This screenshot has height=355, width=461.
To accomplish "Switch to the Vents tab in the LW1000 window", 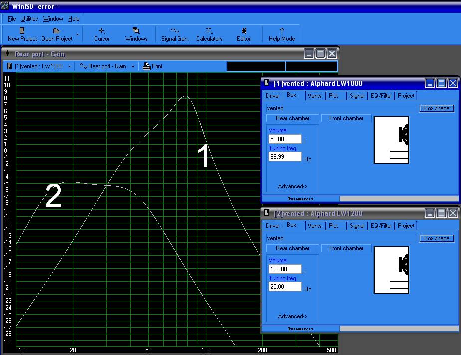I will [x=314, y=96].
